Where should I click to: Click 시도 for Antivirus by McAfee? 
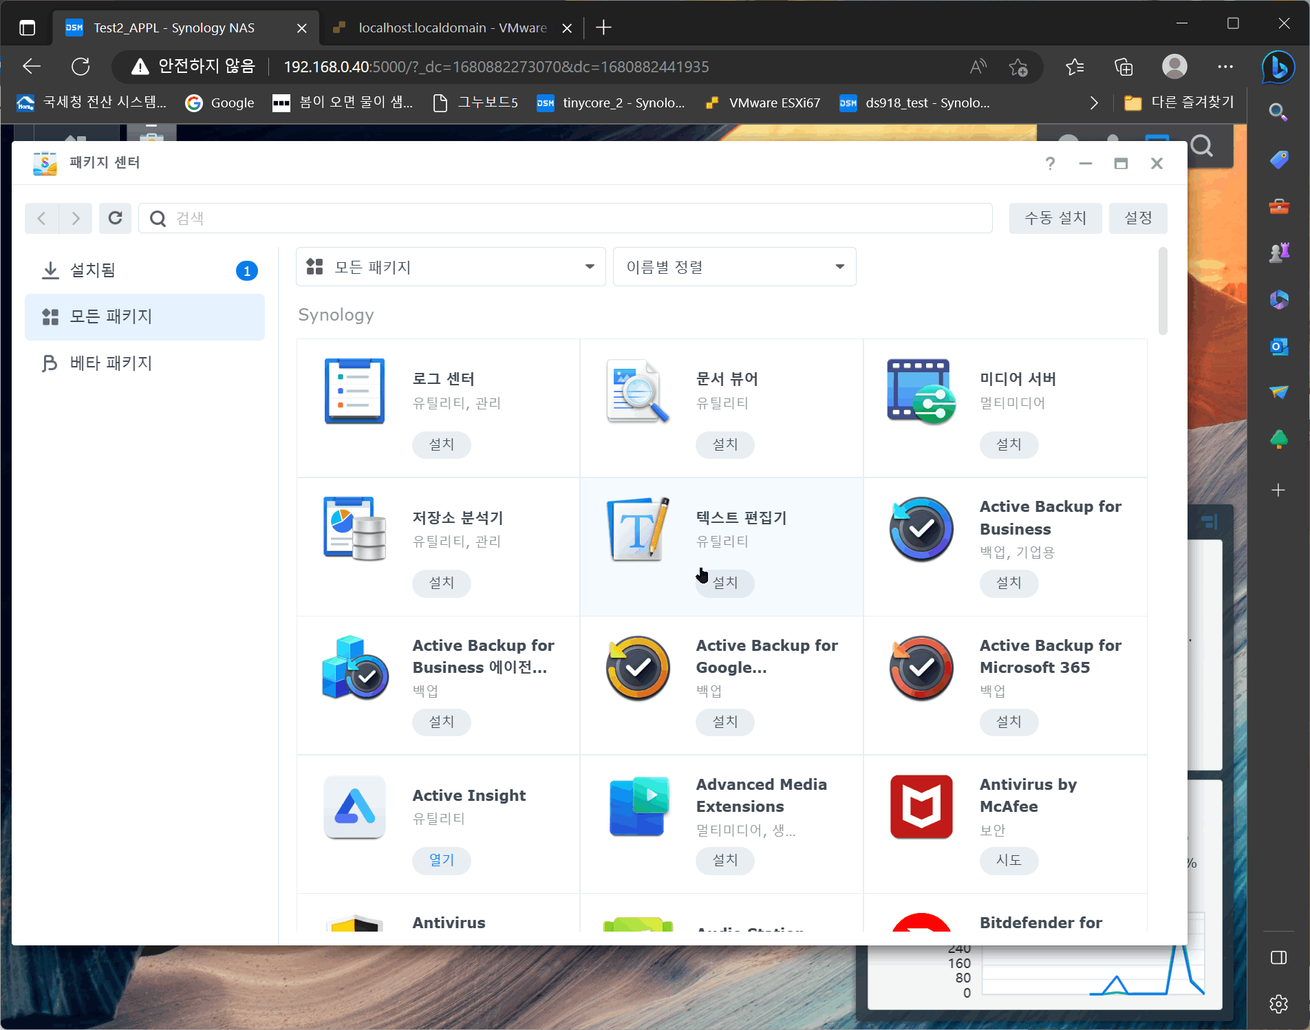[1009, 860]
